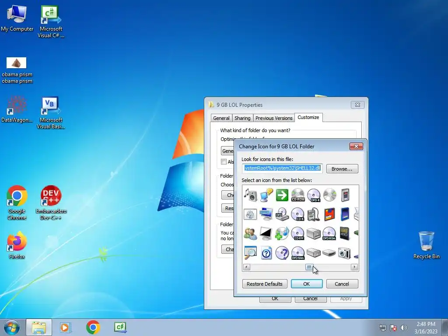448x336 pixels.
Task: Click the volume icon in system tray
Action: (404, 328)
